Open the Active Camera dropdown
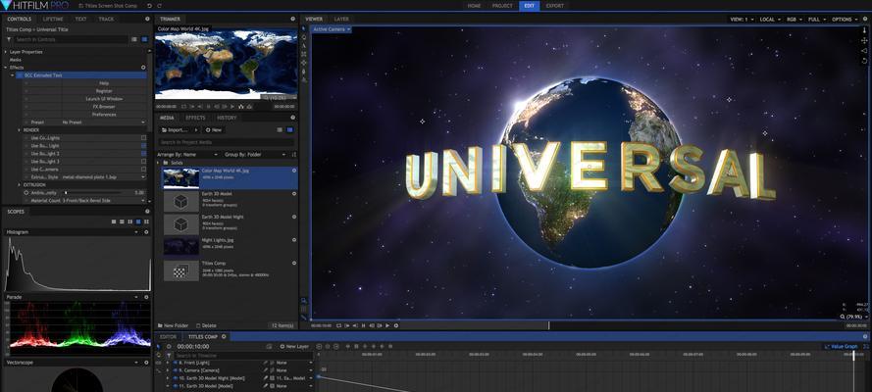Viewport: 872px width, 392px height. click(332, 28)
